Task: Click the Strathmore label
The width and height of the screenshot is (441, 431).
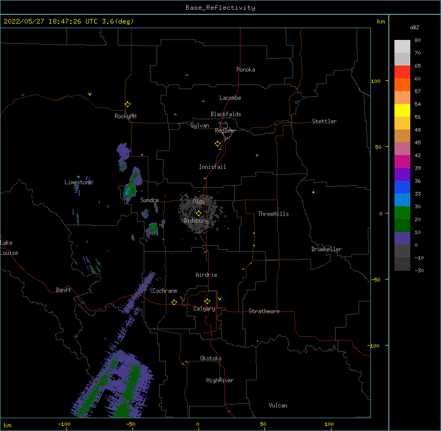Action: point(264,311)
